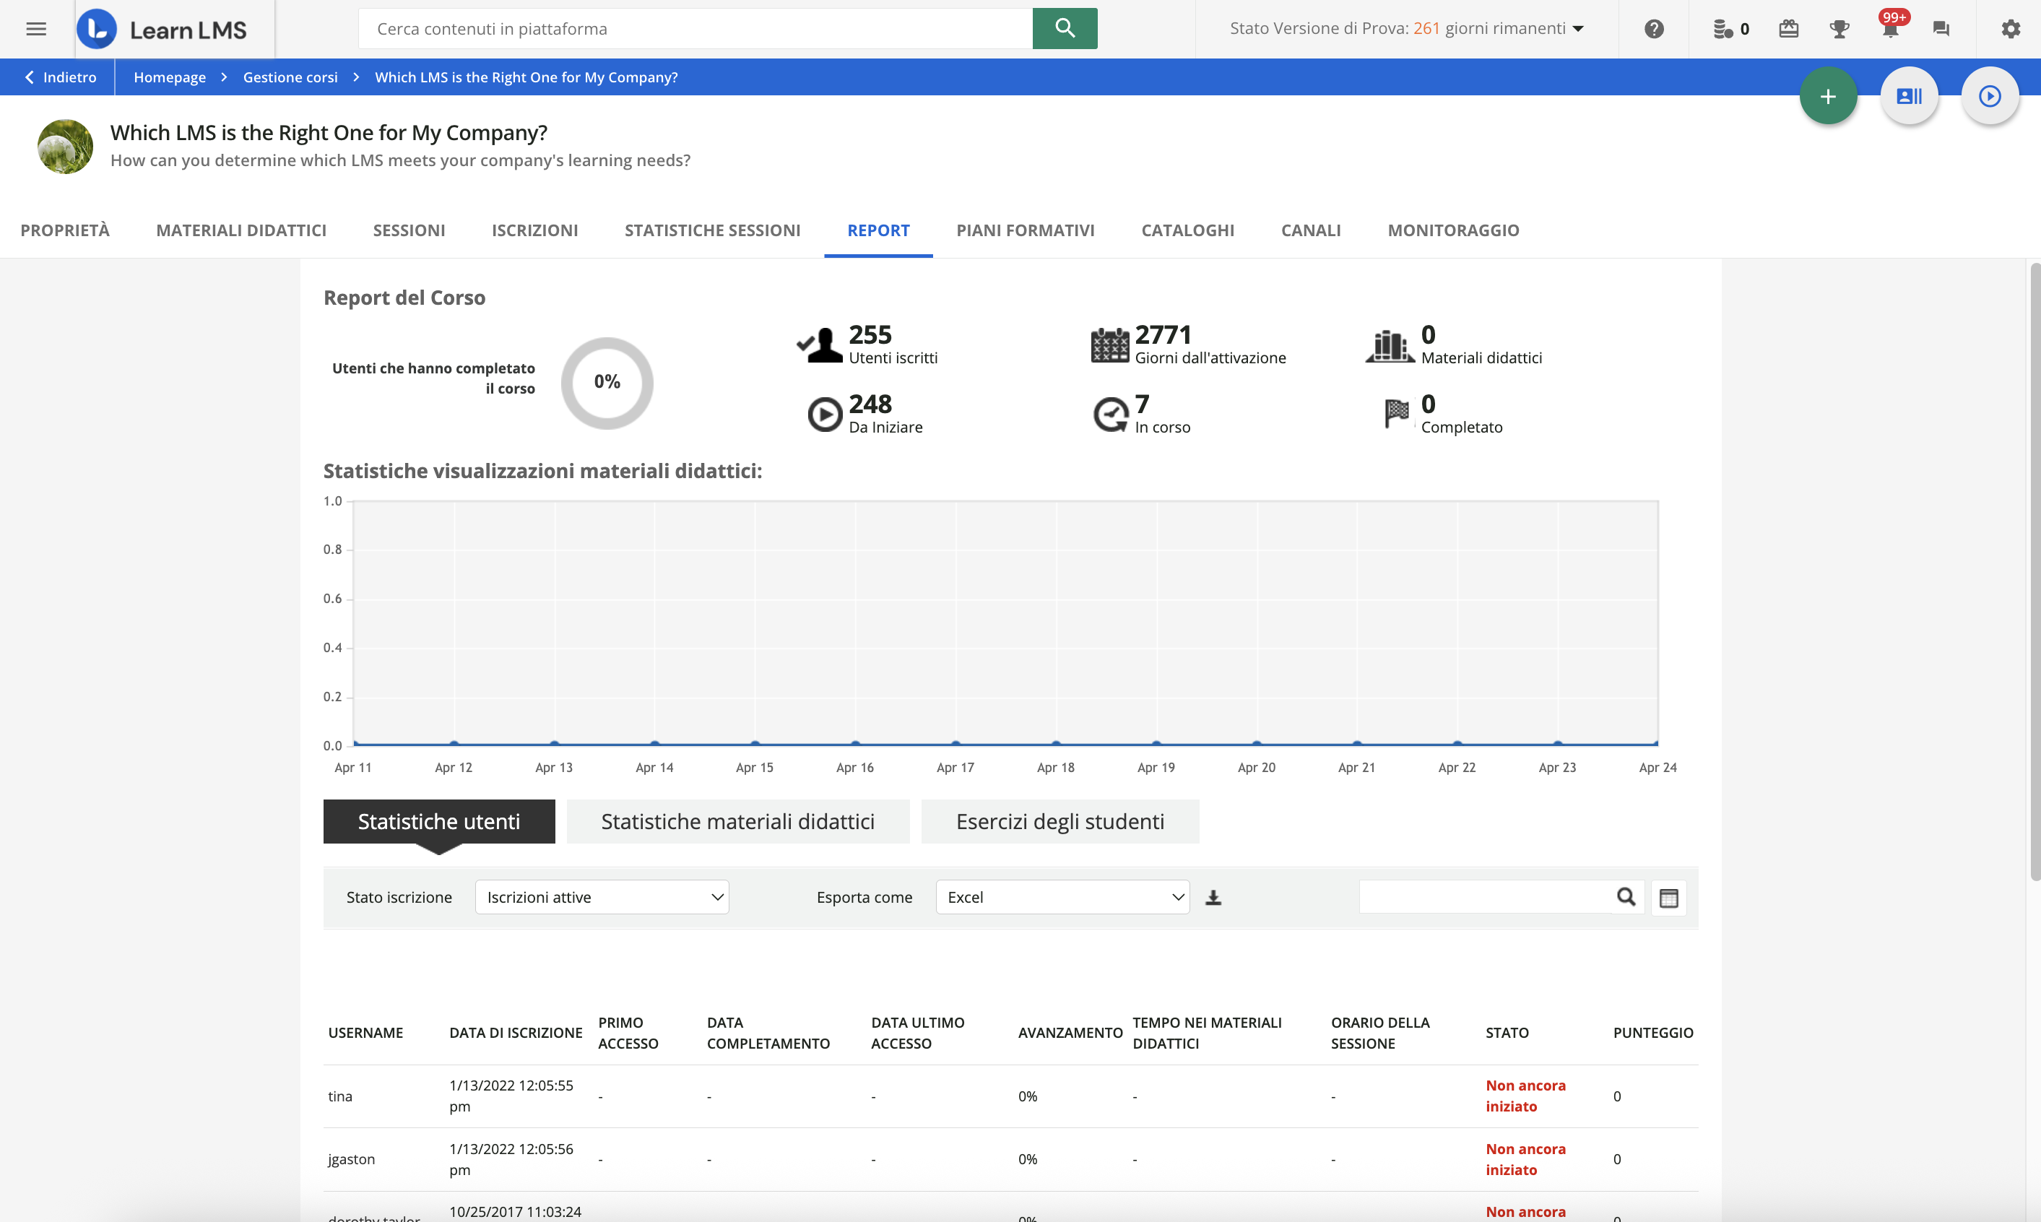The image size is (2041, 1222).
Task: Open the chat messages icon
Action: 1941,29
